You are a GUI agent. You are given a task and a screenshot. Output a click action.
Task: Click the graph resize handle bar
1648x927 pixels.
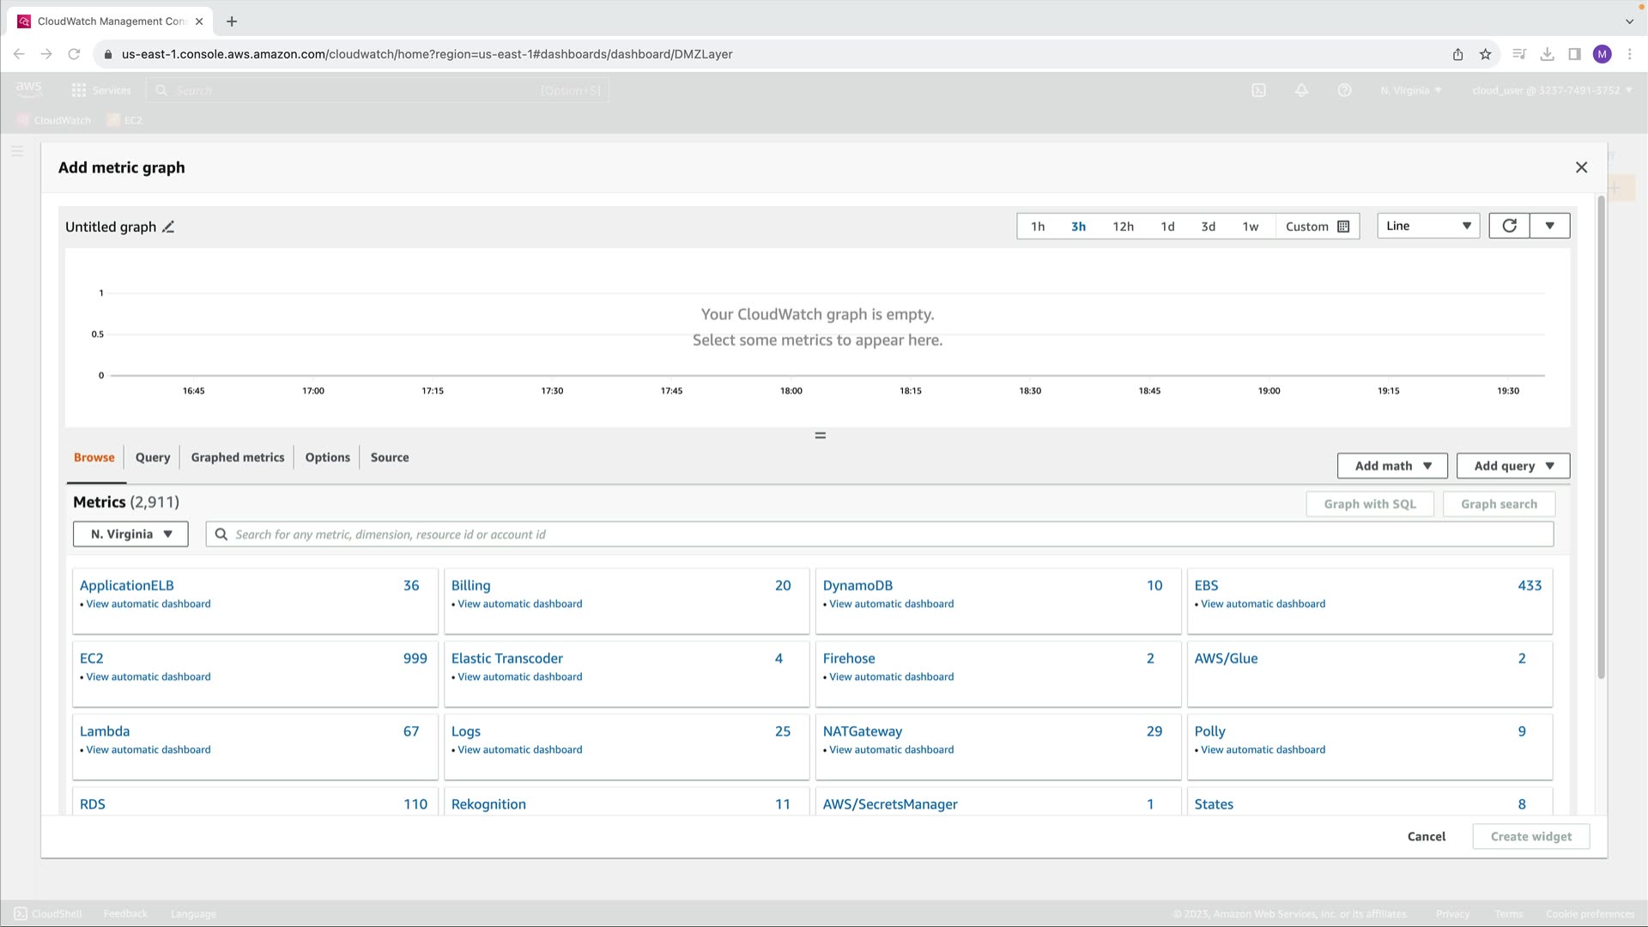(x=820, y=435)
